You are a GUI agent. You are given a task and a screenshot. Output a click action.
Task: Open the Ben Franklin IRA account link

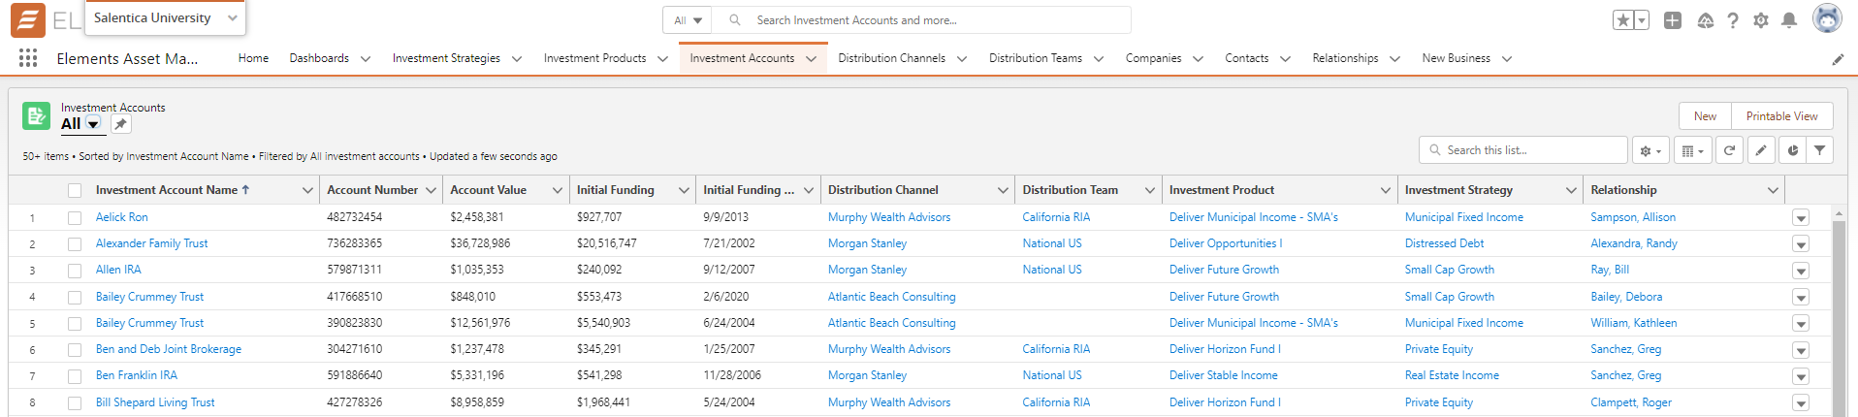point(137,375)
